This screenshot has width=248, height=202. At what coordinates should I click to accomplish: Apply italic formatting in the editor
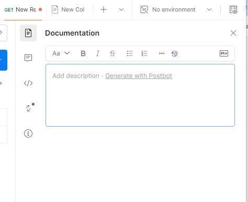(98, 53)
